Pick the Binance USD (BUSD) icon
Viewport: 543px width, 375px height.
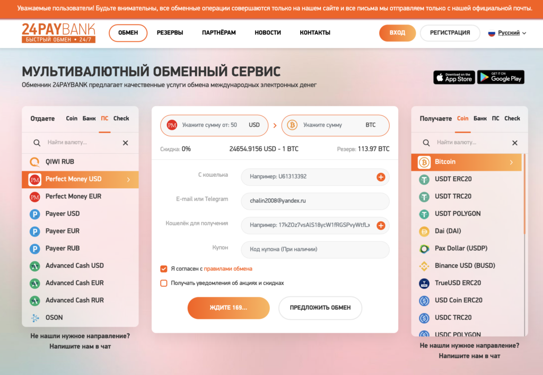424,266
